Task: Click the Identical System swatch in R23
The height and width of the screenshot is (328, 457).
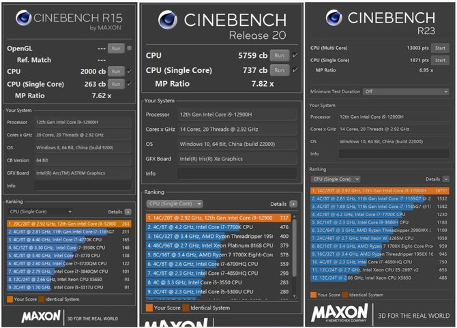Action: (345, 295)
